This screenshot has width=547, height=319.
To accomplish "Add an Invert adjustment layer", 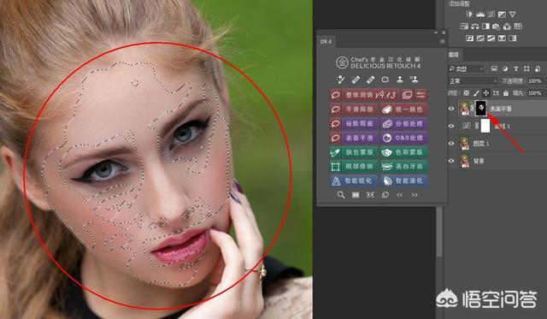I will point(469,38).
